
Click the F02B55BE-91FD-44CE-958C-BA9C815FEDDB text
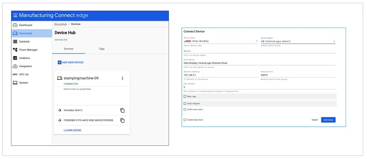click(89, 120)
